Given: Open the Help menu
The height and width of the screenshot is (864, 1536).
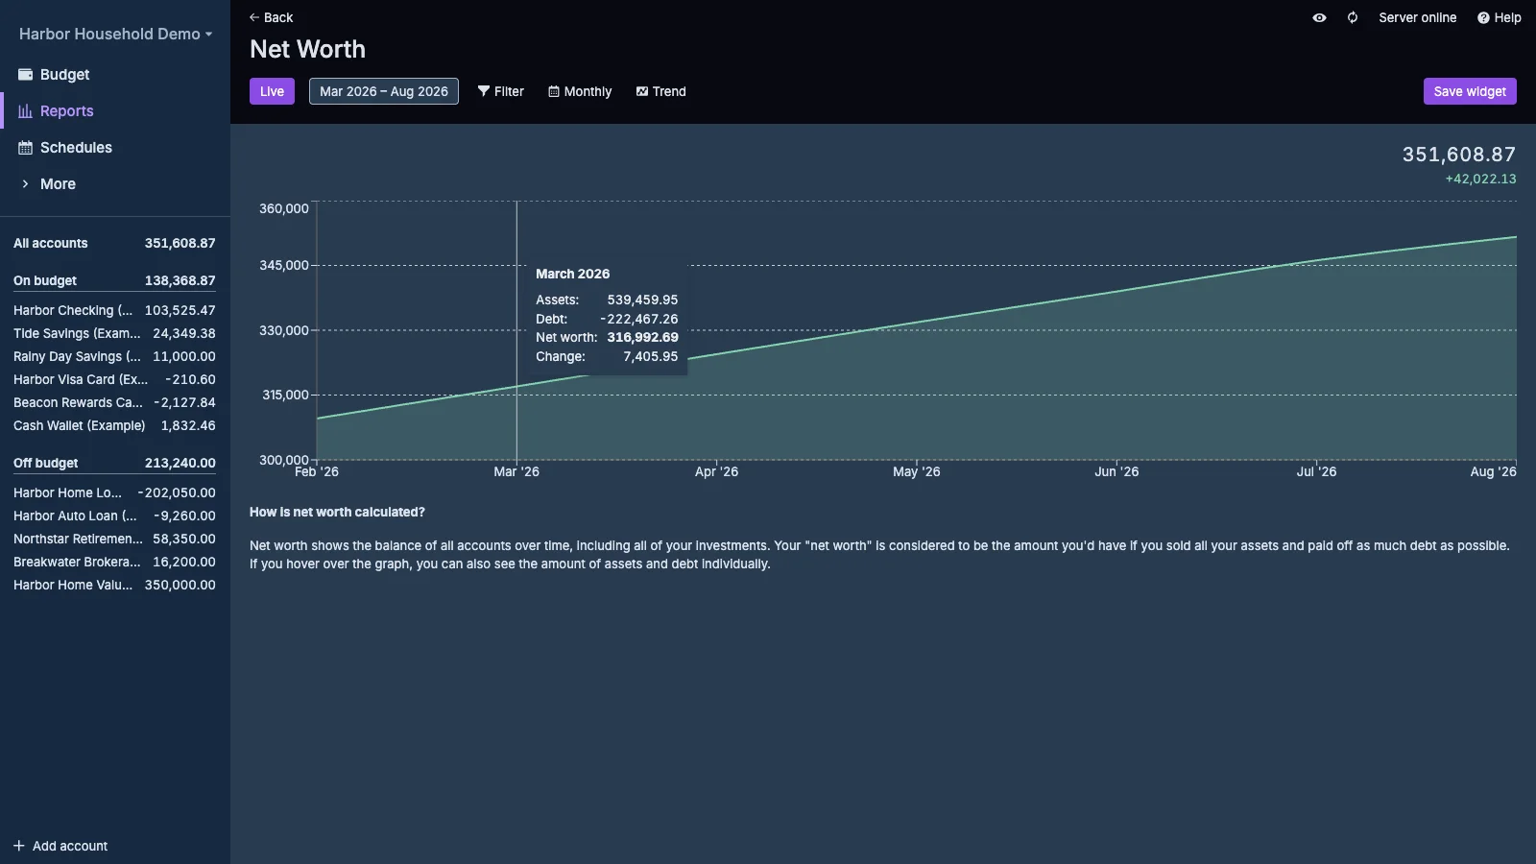Looking at the screenshot, I should click(1499, 17).
